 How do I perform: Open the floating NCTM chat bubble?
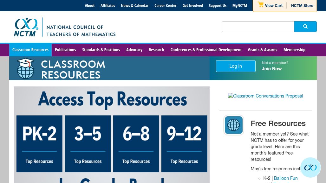(310, 167)
